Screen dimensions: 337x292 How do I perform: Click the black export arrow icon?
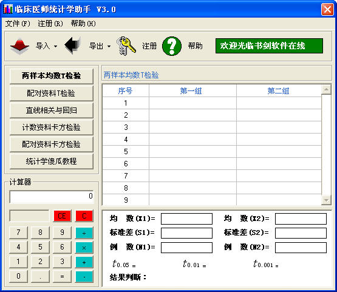pos(73,46)
